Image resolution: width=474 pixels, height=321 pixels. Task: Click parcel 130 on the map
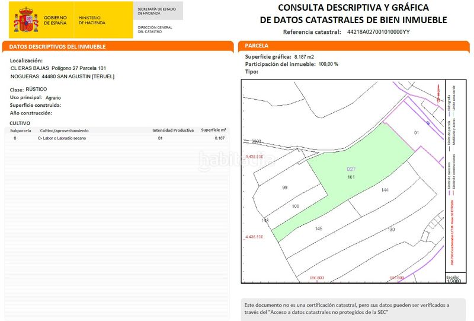coord(391,229)
